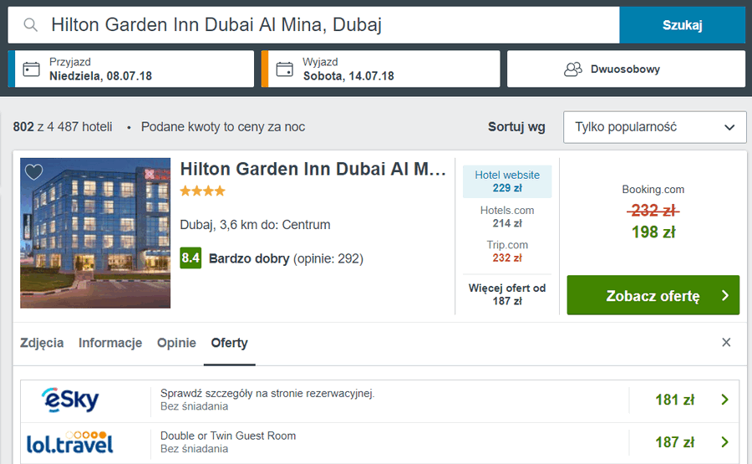Switch to the Informacje tab

110,343
